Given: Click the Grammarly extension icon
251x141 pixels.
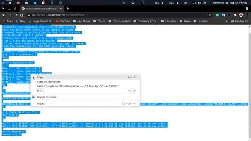Looking at the screenshot, I should click(217, 15).
